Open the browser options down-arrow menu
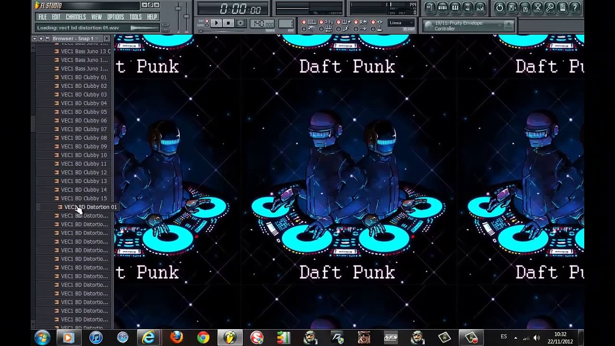This screenshot has width=615, height=346. coord(35,38)
